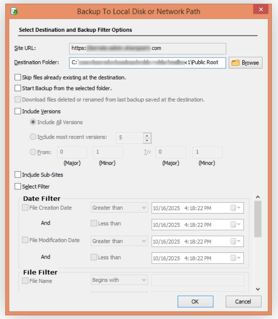Toggle Include Versions checkbox

point(18,111)
